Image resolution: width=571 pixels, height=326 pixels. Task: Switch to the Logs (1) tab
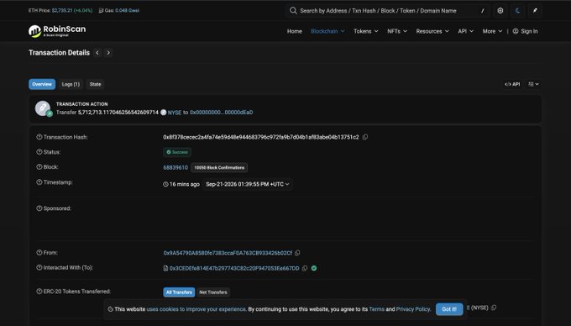pyautogui.click(x=71, y=84)
